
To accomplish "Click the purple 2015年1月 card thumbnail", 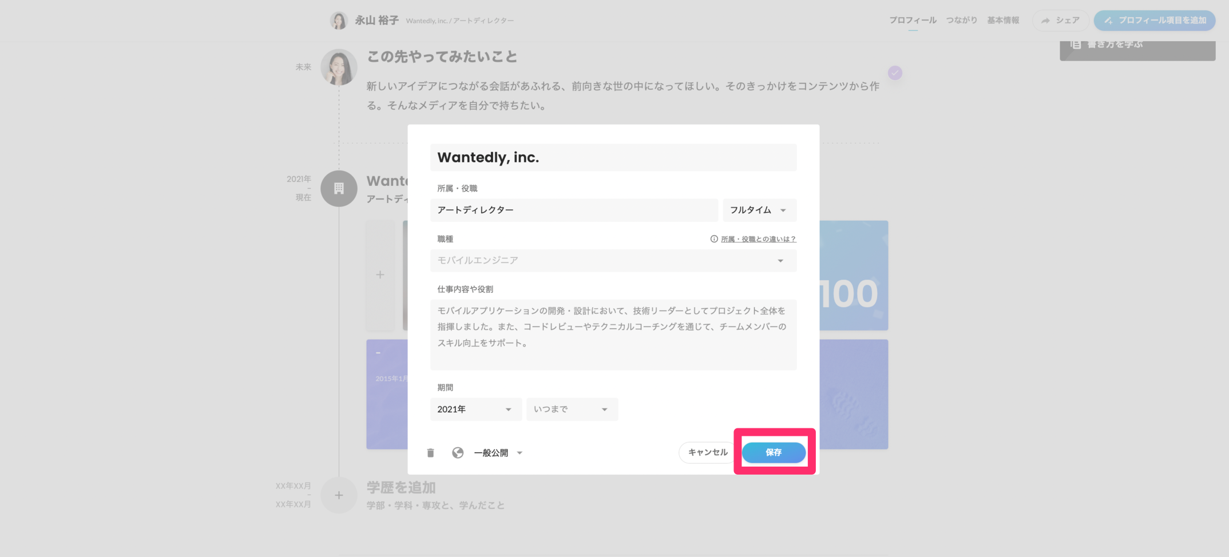I will coord(387,394).
